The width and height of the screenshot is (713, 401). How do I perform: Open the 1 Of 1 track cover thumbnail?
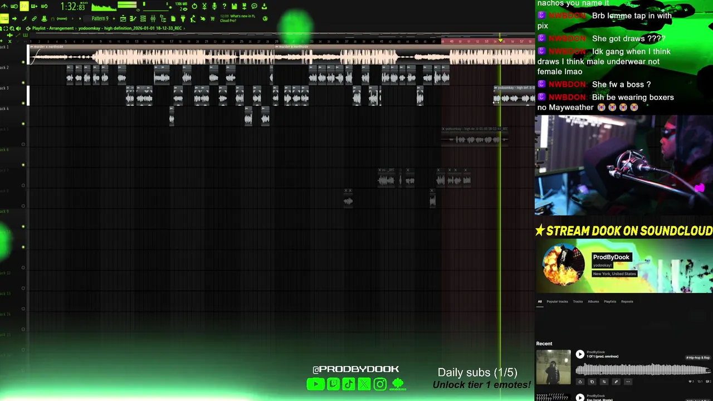click(x=554, y=367)
